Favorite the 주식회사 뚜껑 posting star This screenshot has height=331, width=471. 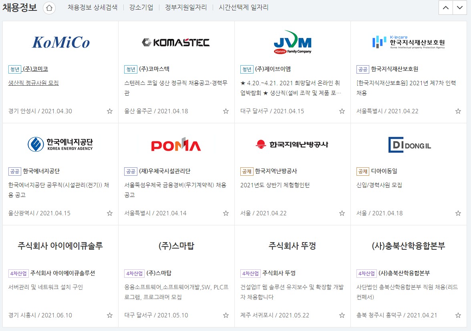pyautogui.click(x=342, y=315)
